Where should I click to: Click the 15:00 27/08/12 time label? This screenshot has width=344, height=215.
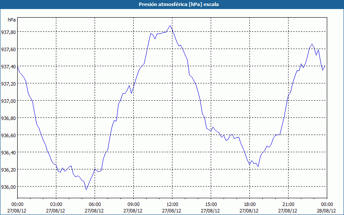point(210,208)
